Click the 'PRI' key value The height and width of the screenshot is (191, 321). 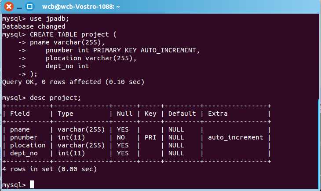(150, 137)
